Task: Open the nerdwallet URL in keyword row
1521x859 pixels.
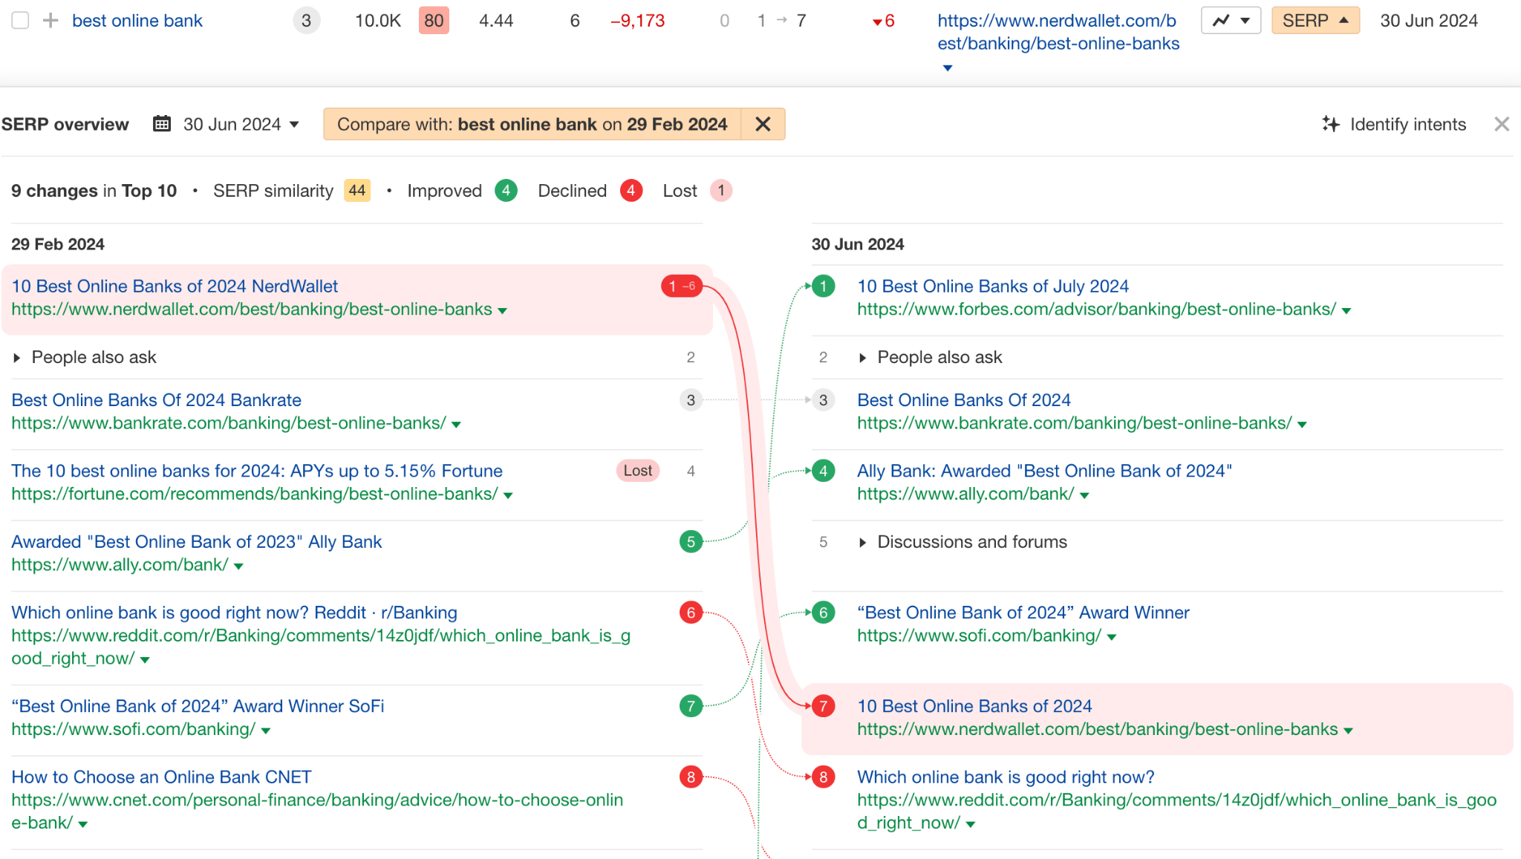Action: 1058,32
